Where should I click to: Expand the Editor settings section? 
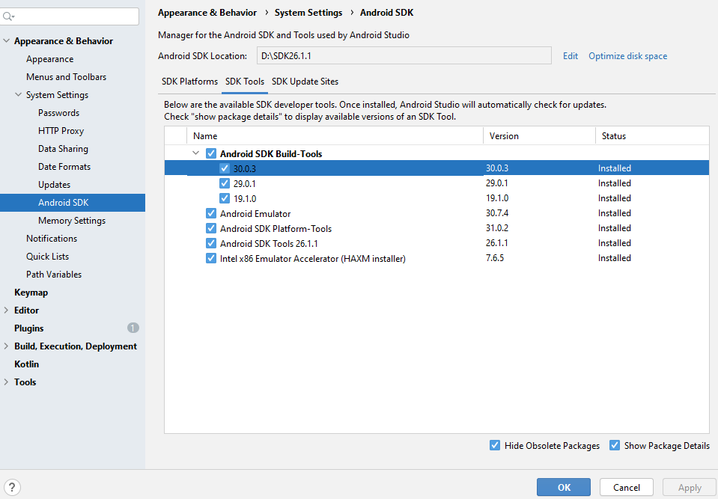tap(6, 310)
